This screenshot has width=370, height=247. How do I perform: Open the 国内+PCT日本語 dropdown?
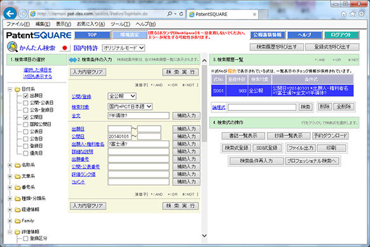pyautogui.click(x=130, y=107)
